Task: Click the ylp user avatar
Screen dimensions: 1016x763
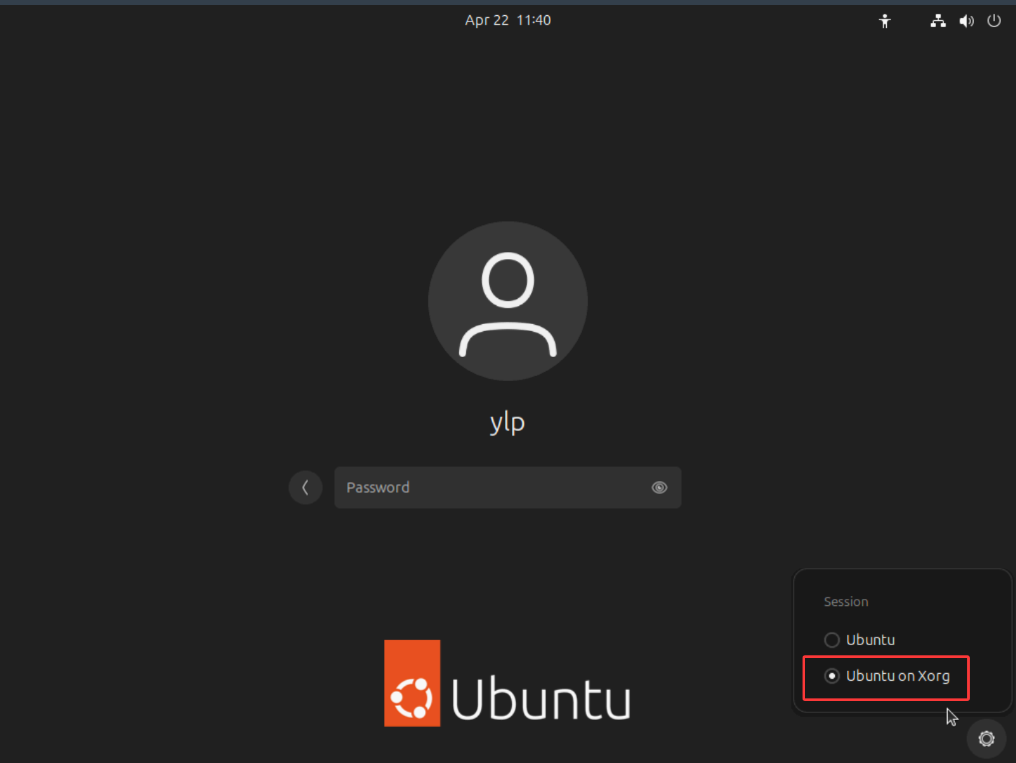Action: pyautogui.click(x=507, y=301)
